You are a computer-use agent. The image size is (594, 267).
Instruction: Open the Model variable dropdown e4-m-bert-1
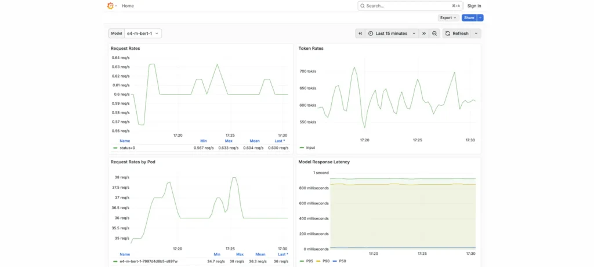tap(143, 34)
